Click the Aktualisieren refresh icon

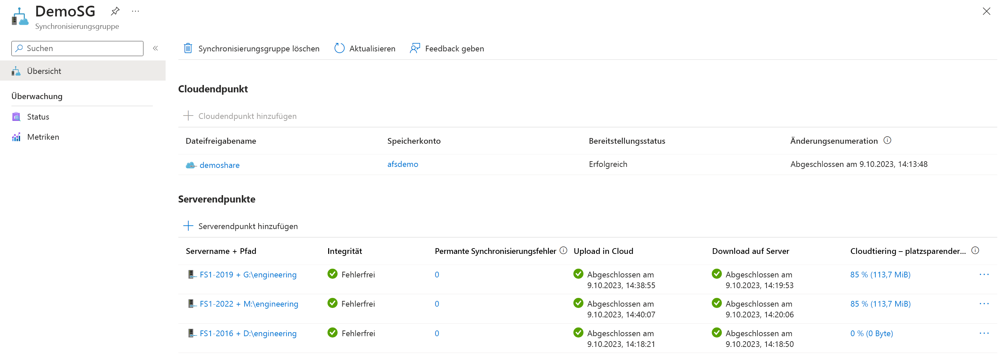pyautogui.click(x=340, y=48)
